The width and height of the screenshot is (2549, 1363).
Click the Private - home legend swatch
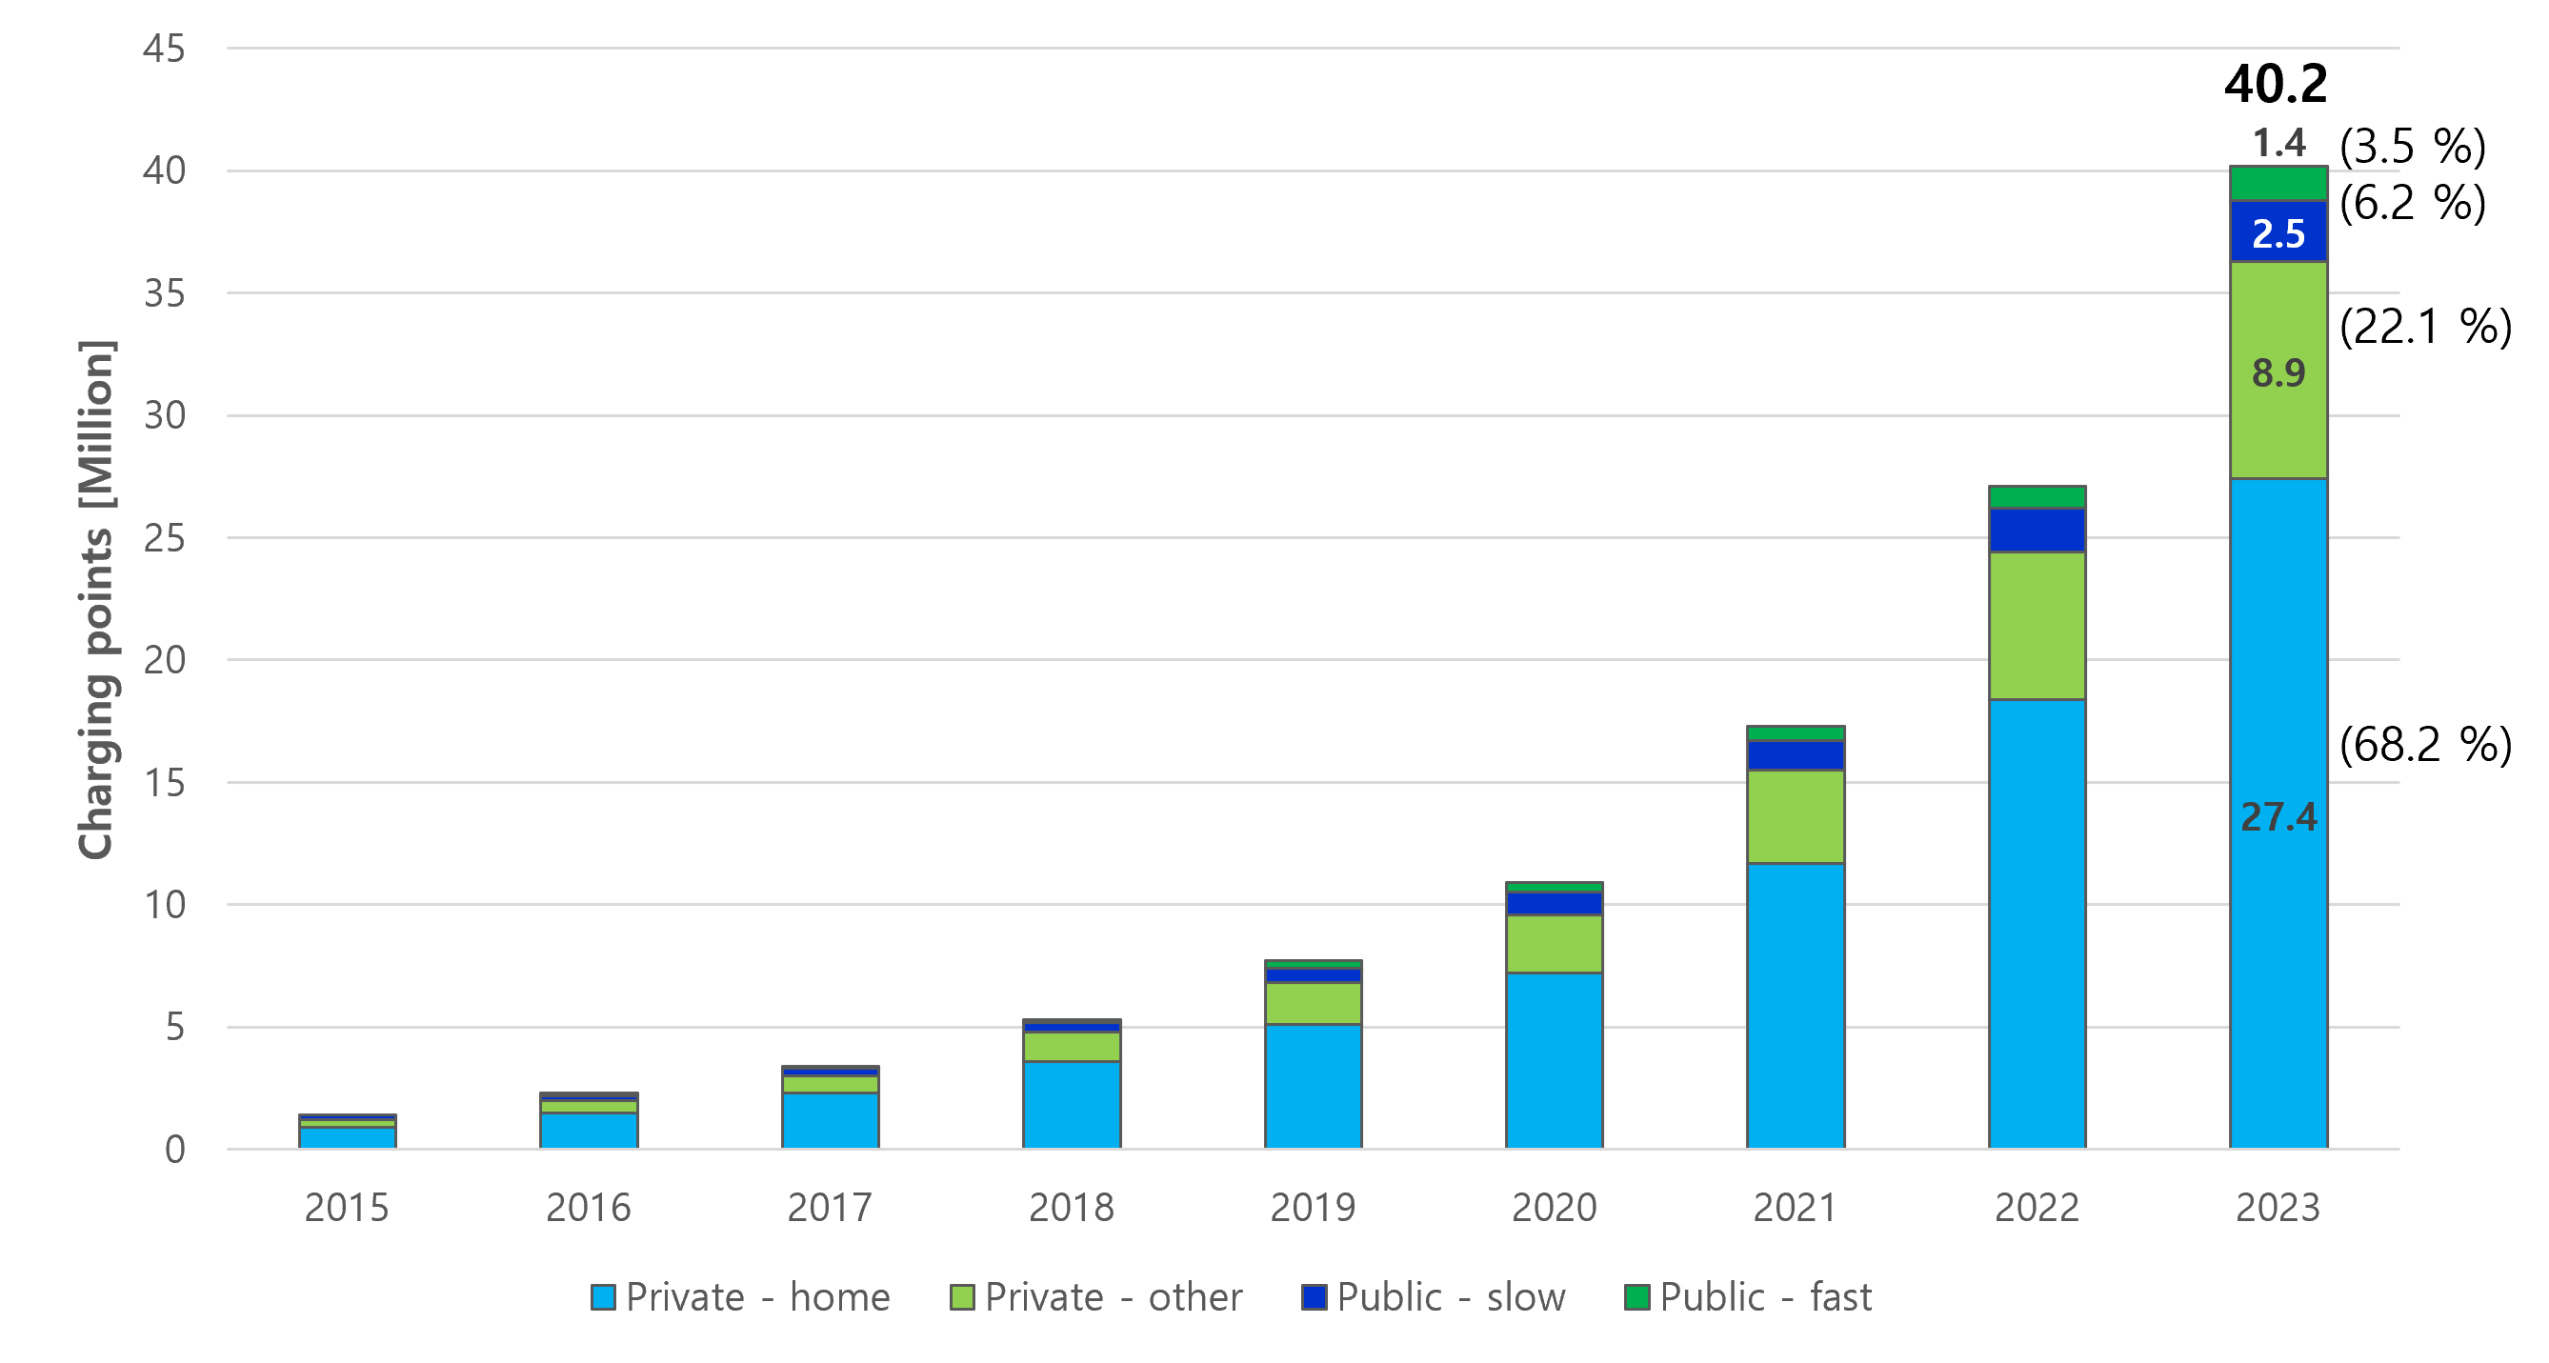(x=603, y=1296)
